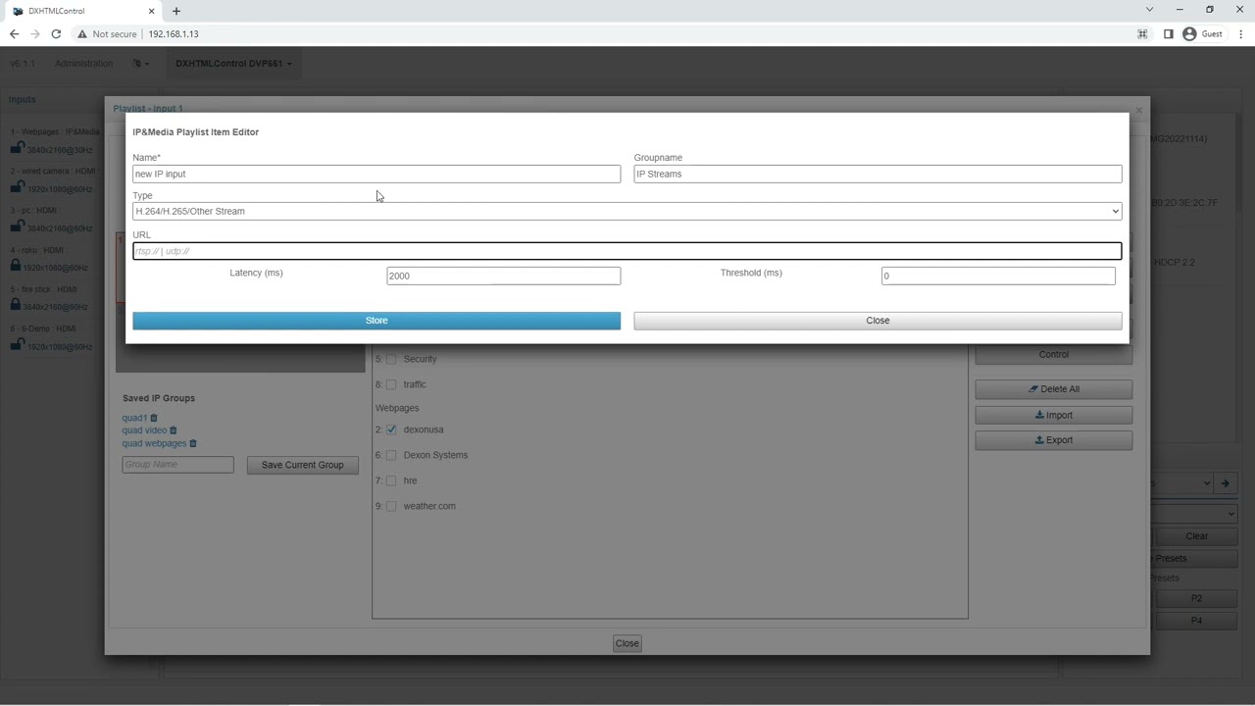Image resolution: width=1255 pixels, height=706 pixels.
Task: Select the 4 - roku : HDMI input
Action: point(37,250)
